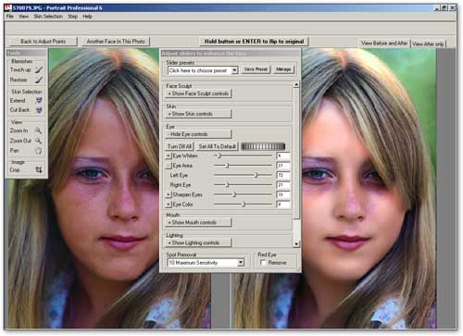The width and height of the screenshot is (463, 336).
Task: Click the controls panel scroll down arrow
Action: (296, 244)
